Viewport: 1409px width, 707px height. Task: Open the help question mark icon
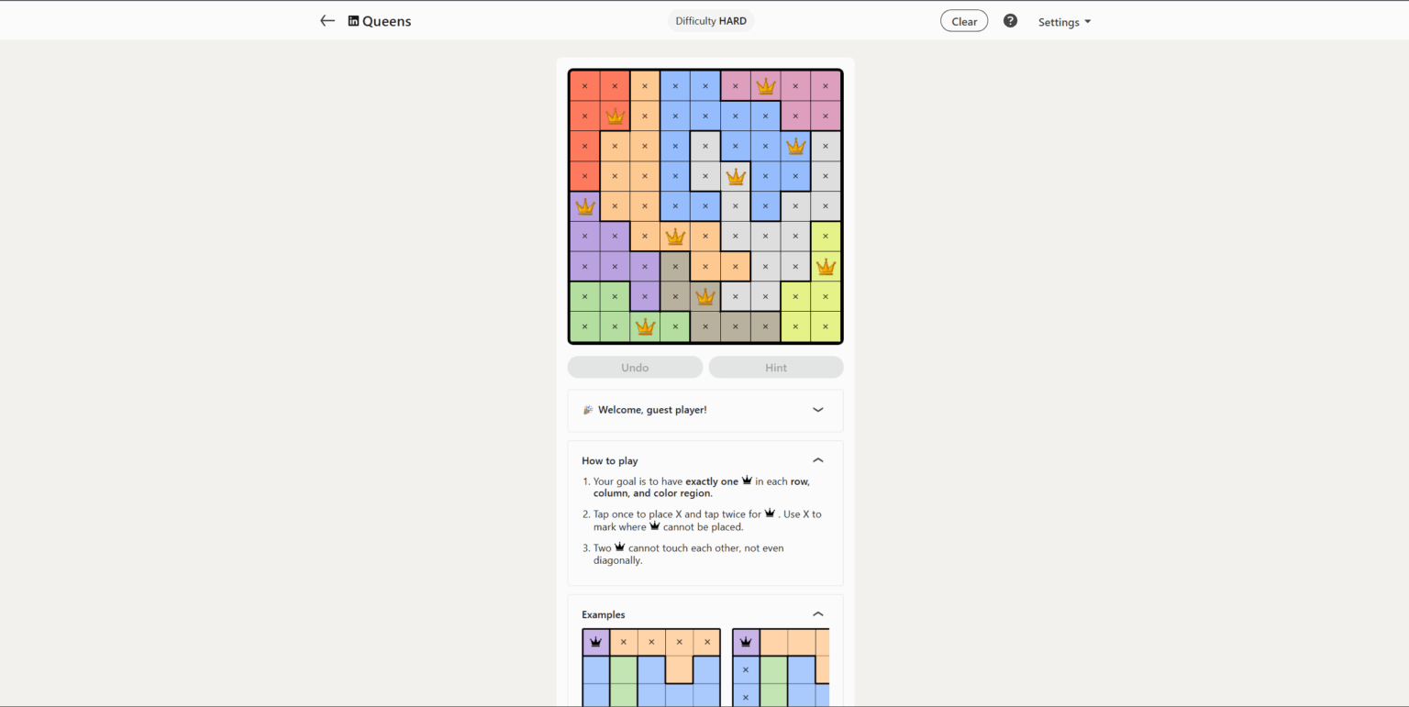[x=1010, y=20]
